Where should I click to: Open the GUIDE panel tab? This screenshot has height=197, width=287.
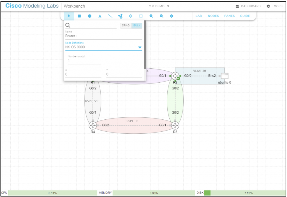(x=245, y=16)
